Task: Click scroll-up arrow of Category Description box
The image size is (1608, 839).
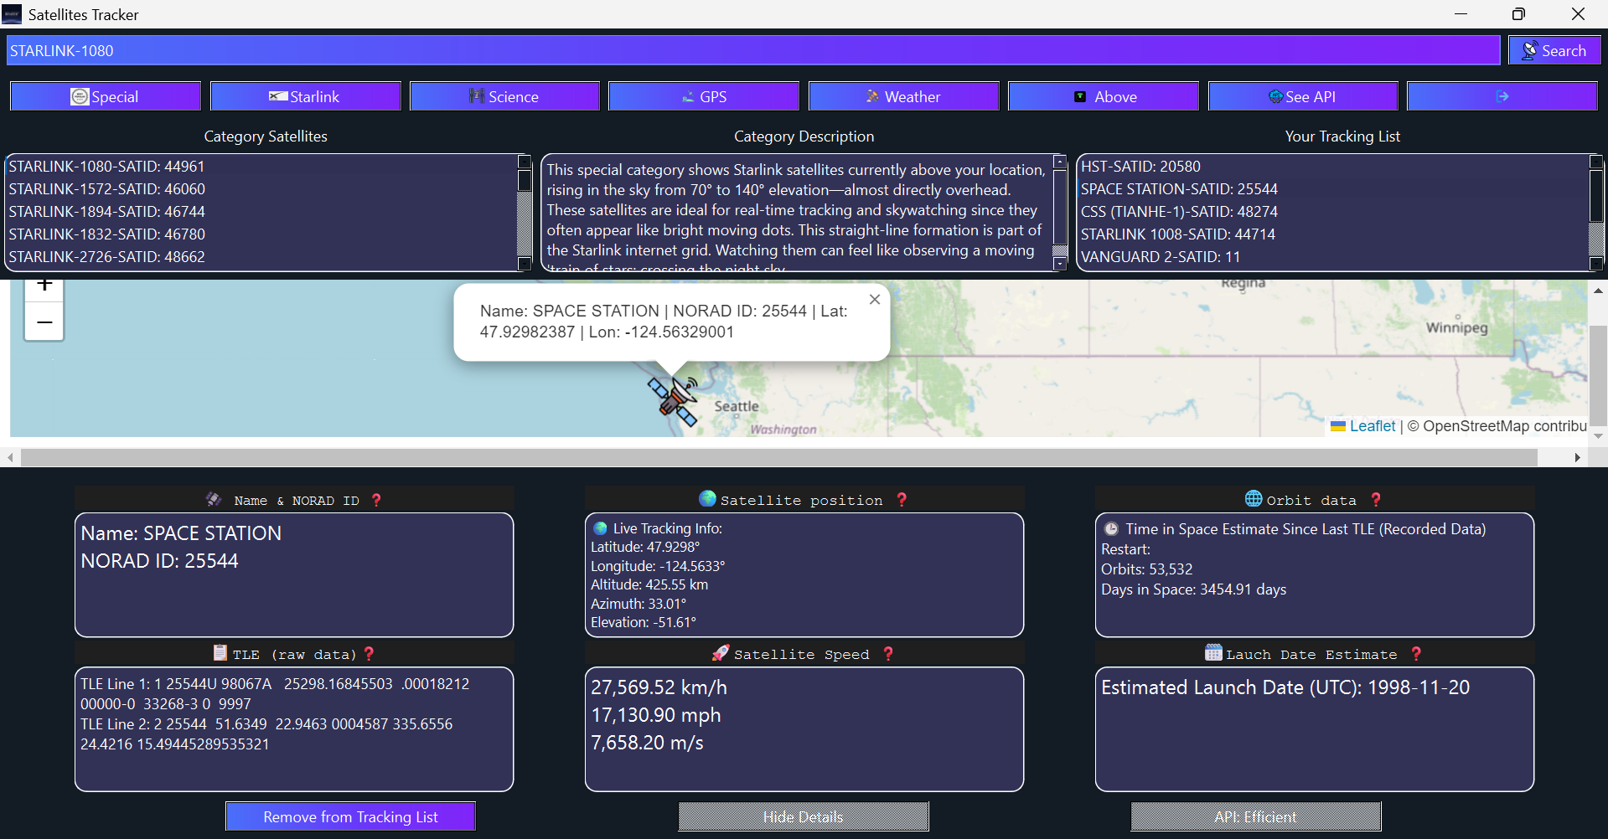Action: click(1060, 162)
